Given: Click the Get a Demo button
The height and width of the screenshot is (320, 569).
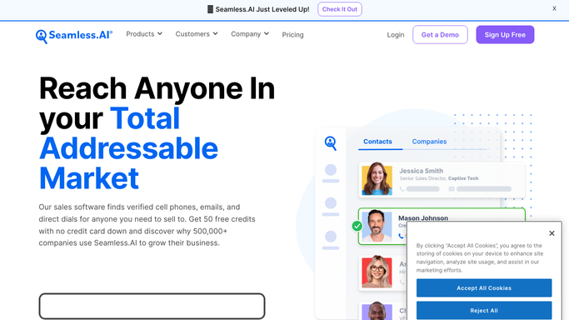Looking at the screenshot, I should click(440, 35).
